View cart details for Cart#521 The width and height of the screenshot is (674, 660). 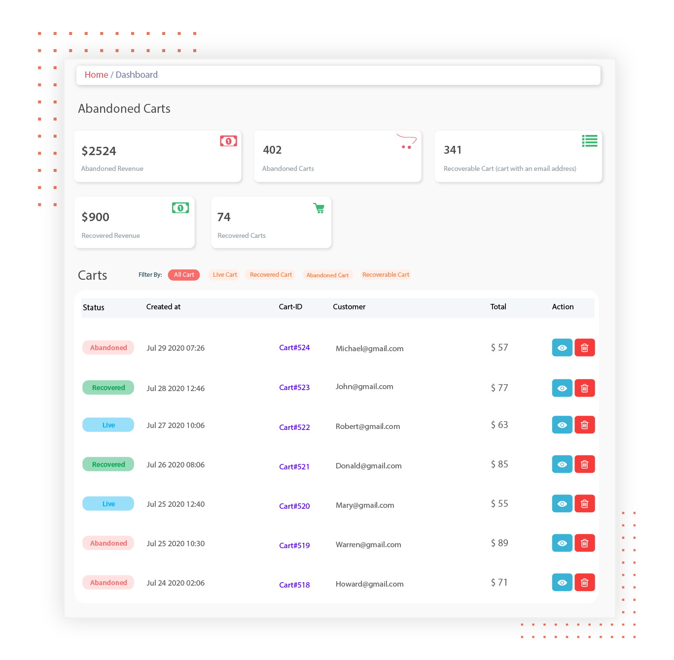tap(562, 464)
